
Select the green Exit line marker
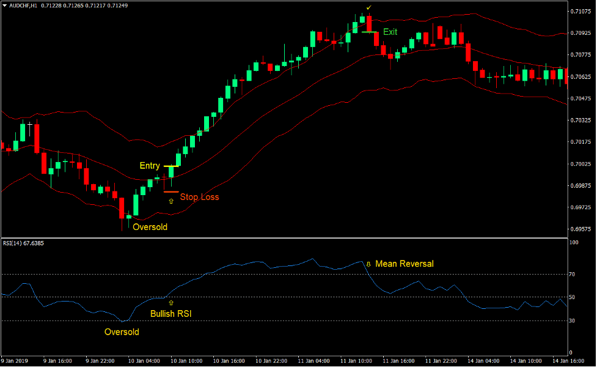click(x=369, y=32)
